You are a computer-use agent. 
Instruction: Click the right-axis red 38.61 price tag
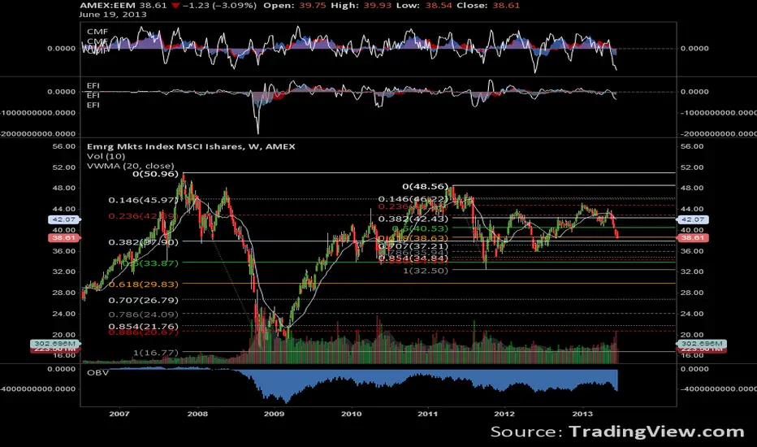click(x=693, y=238)
